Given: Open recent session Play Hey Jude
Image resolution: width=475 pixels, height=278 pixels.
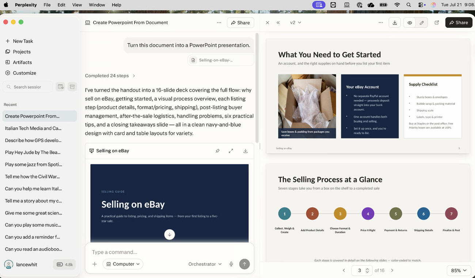Looking at the screenshot, I should pyautogui.click(x=39, y=152).
